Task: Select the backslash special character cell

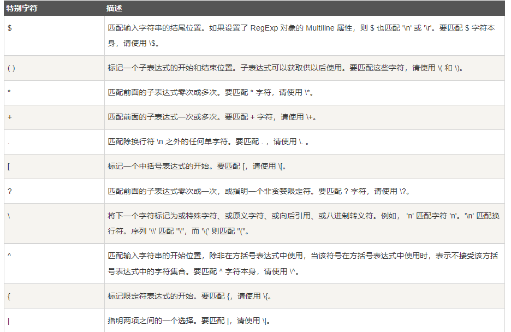Action: 54,223
